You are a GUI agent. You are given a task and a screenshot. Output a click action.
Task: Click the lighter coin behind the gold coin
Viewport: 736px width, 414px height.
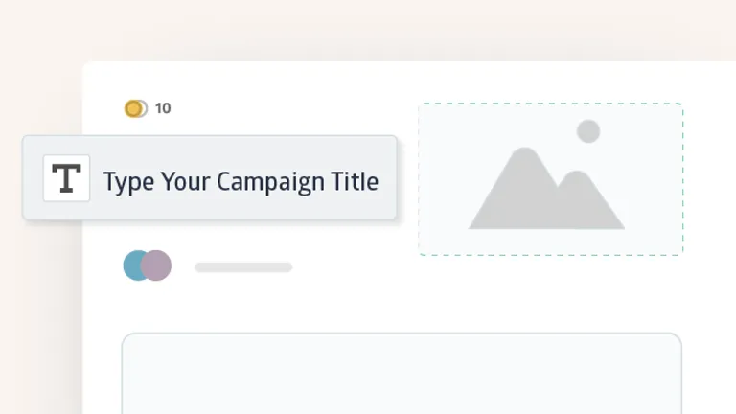coord(144,108)
